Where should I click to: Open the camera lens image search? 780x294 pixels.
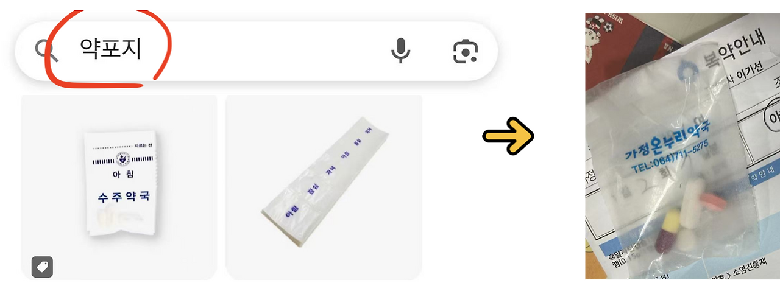[466, 52]
